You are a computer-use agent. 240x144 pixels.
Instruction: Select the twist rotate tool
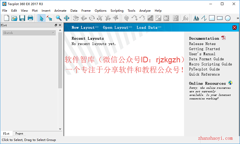tap(92, 18)
